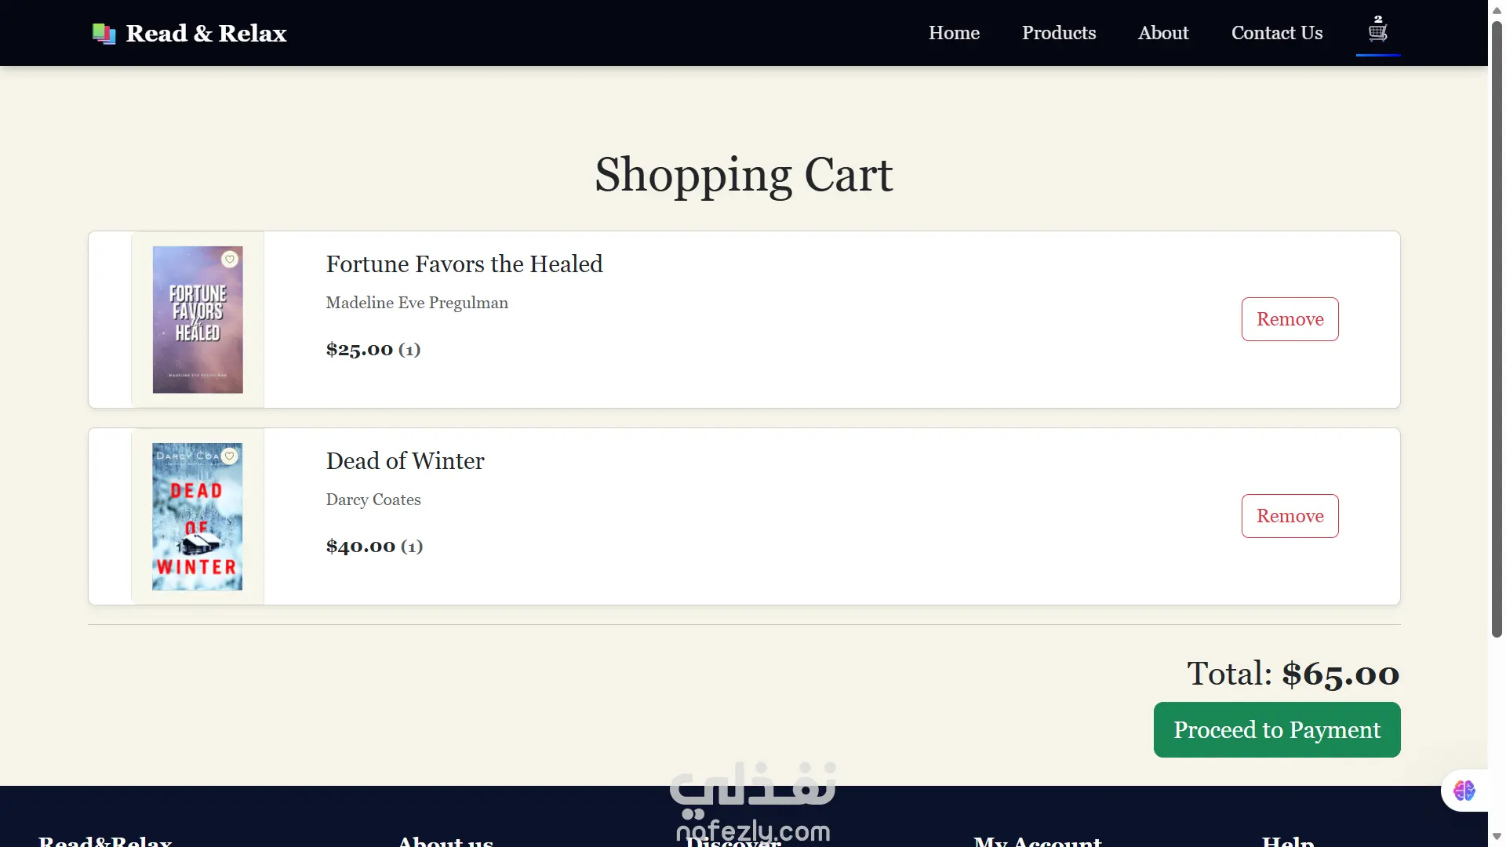The height and width of the screenshot is (847, 1506).
Task: Click the Read & Relax brand name
Action: point(206,34)
